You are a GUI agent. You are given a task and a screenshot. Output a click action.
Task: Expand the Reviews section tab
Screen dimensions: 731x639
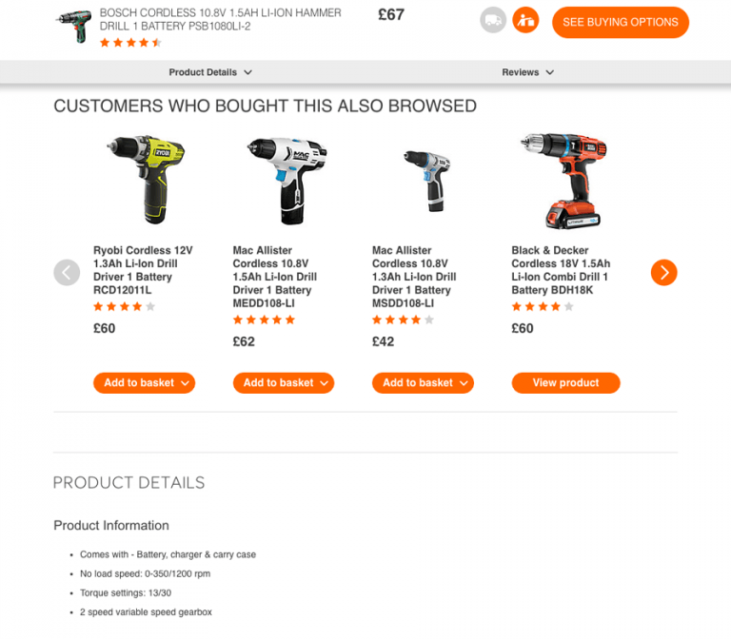527,72
